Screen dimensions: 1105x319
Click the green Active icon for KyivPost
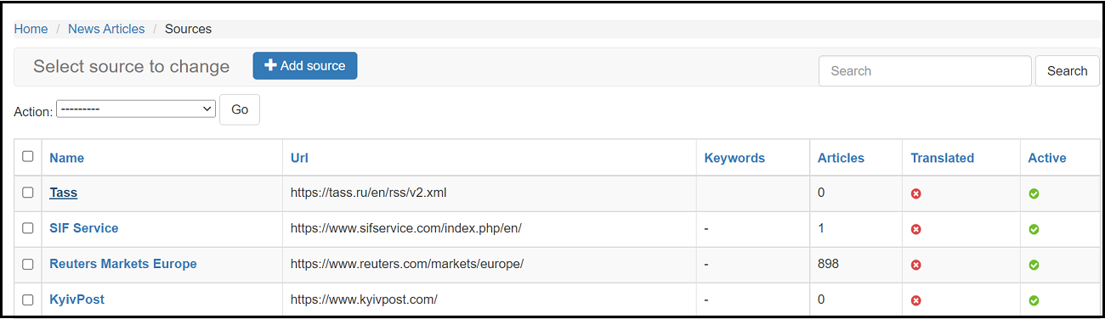tap(1034, 300)
